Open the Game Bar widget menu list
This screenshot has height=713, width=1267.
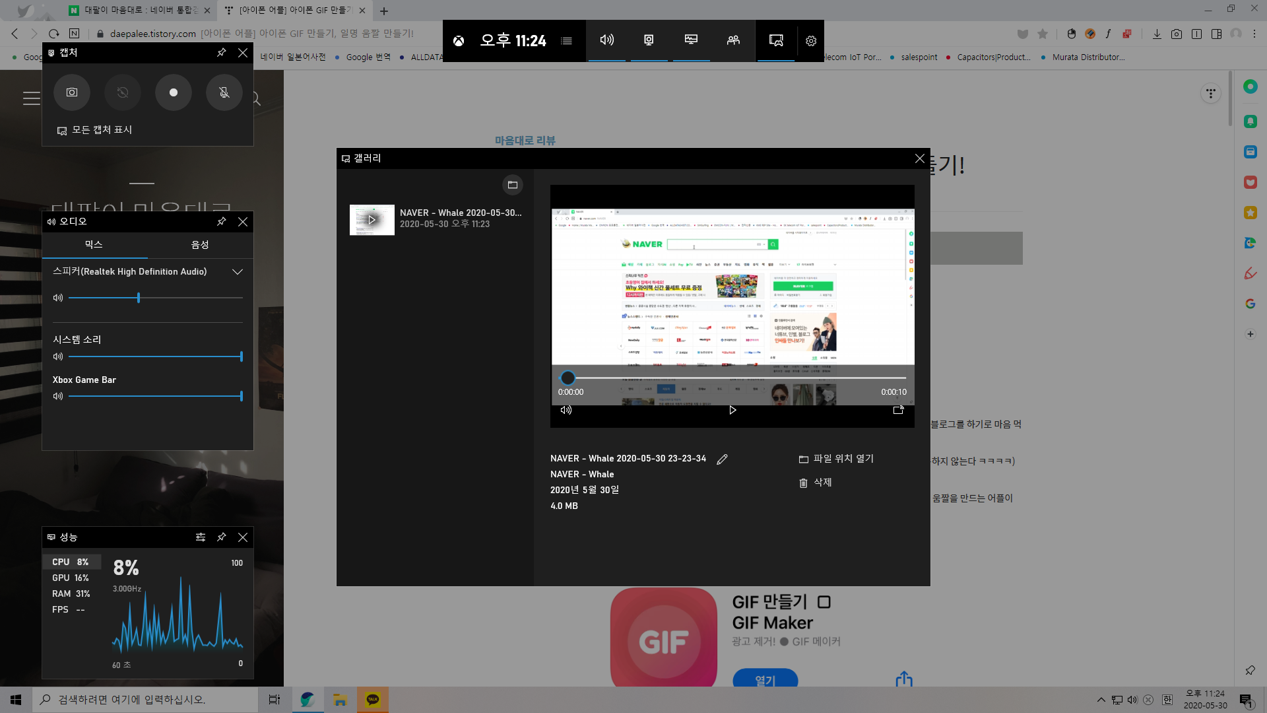pyautogui.click(x=566, y=41)
